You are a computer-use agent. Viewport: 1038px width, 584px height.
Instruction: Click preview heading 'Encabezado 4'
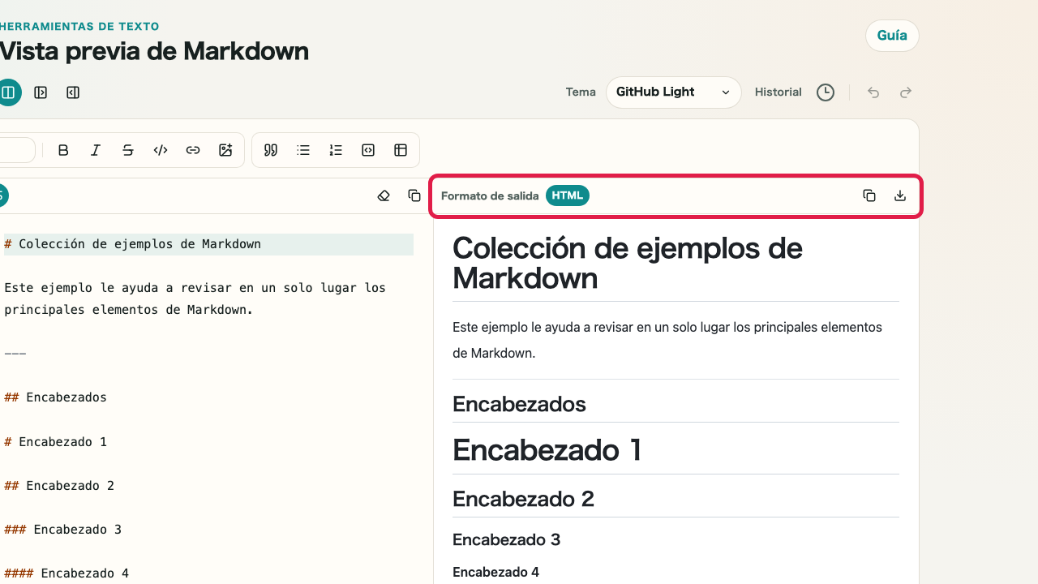coord(496,572)
